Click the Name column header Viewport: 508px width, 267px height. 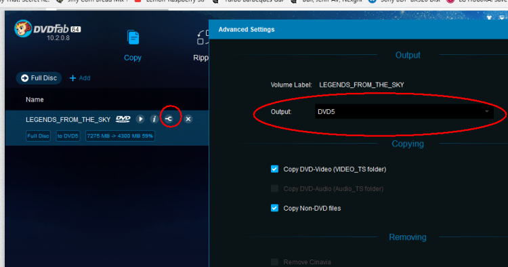click(35, 100)
